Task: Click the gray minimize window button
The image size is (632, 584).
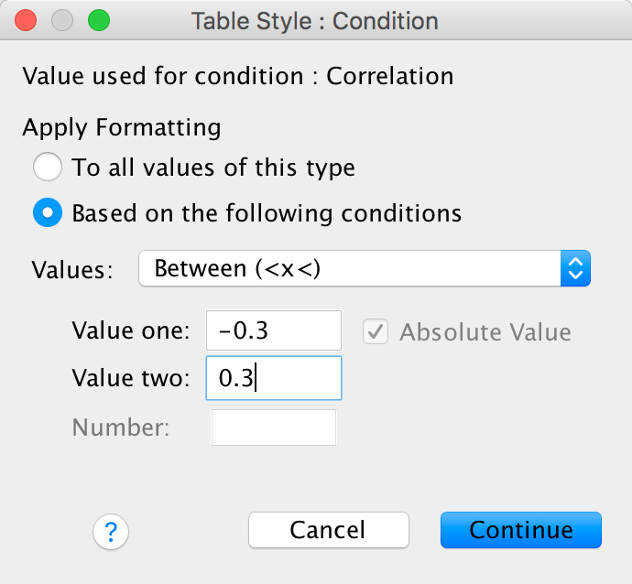Action: (62, 20)
